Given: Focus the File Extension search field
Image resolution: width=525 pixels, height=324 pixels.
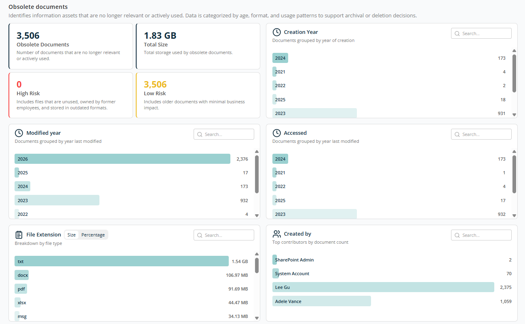Looking at the screenshot, I should pos(224,235).
